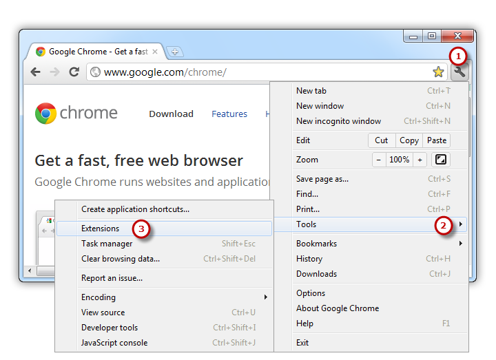Open Task manager
The height and width of the screenshot is (360, 496).
tap(175, 244)
